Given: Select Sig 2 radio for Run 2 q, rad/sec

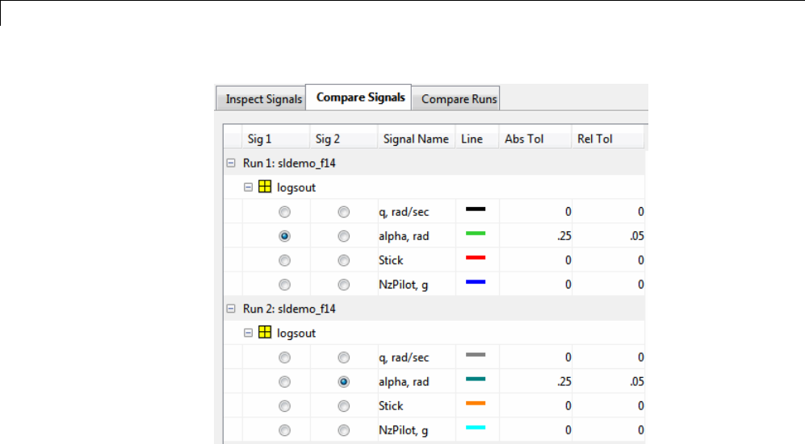Looking at the screenshot, I should [344, 357].
